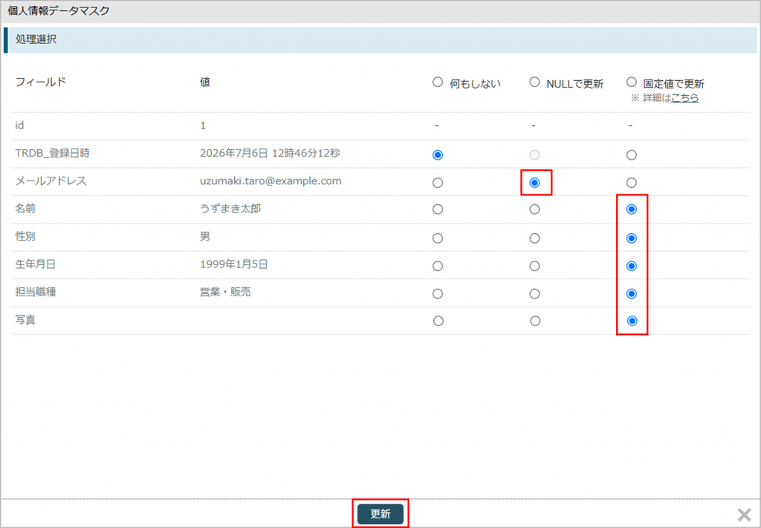Choose 固定値で更新 for 生年月日
The image size is (761, 528).
coord(632,266)
